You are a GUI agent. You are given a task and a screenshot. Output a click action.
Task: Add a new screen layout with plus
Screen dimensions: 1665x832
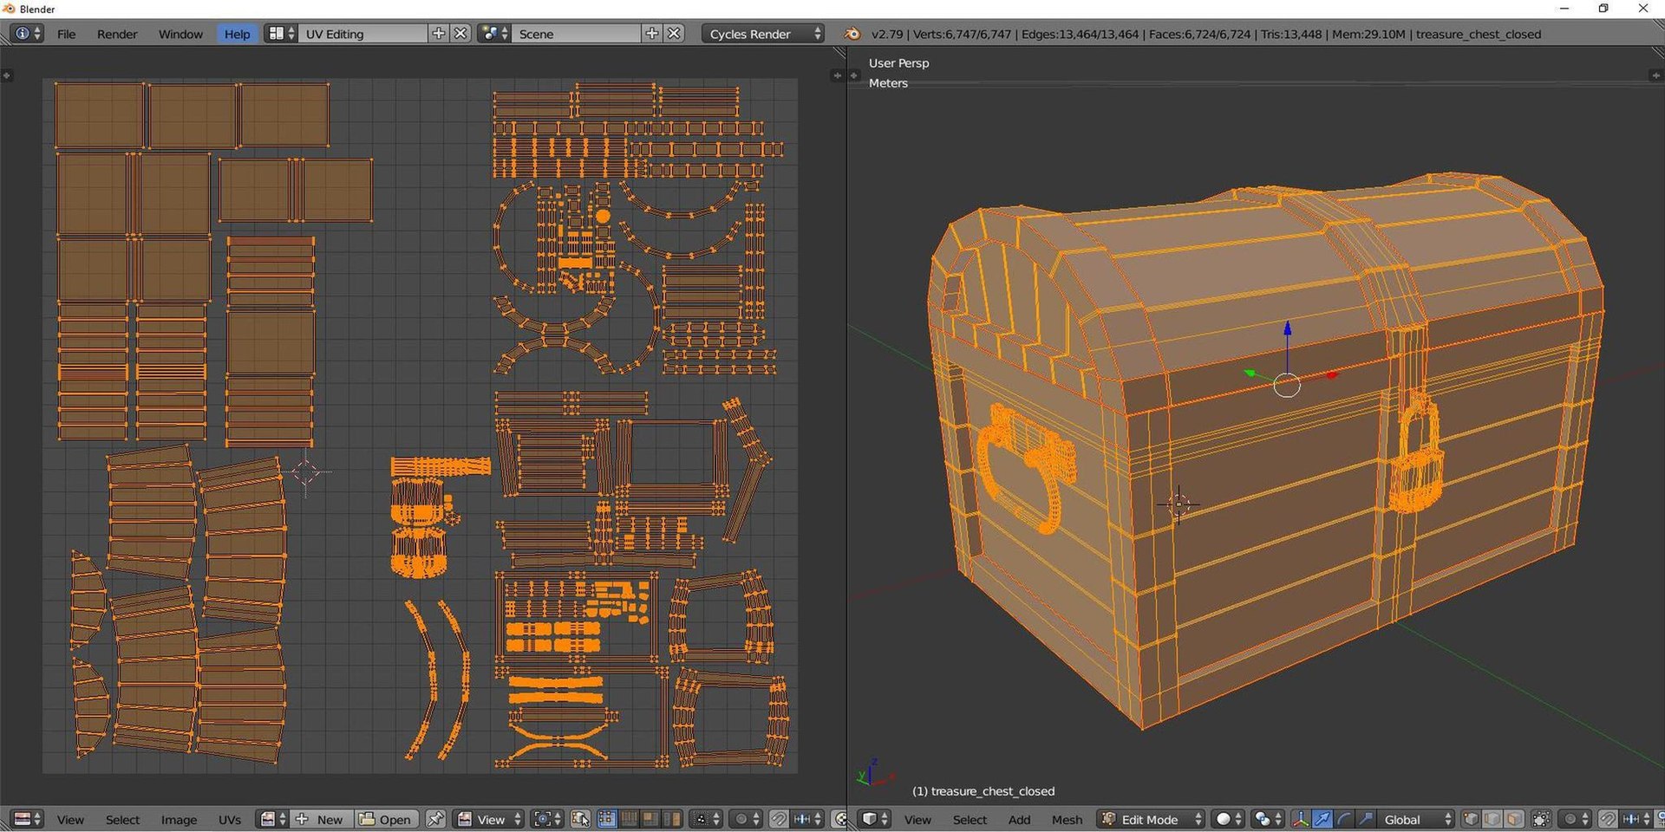439,34
